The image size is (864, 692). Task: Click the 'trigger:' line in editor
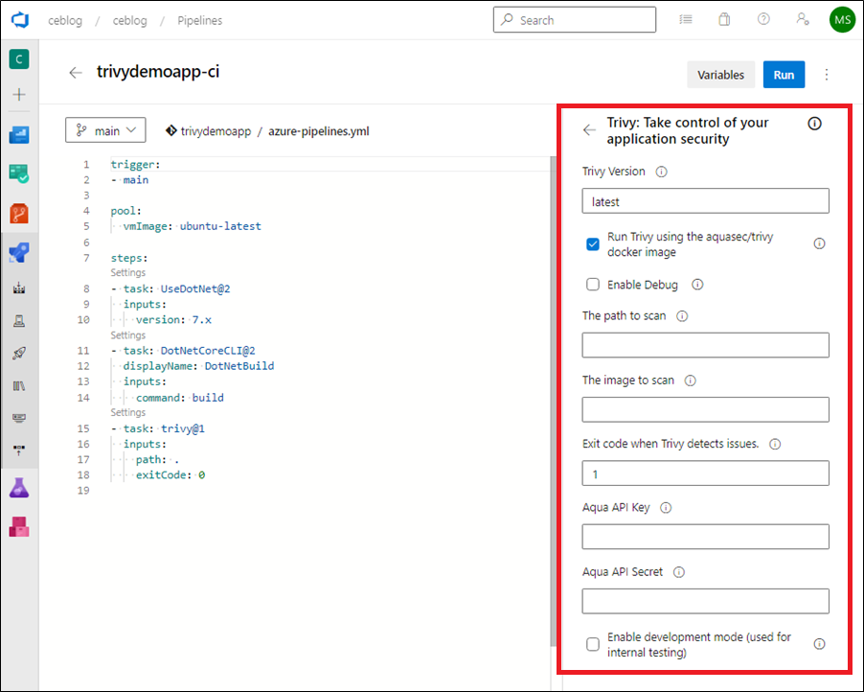[x=136, y=164]
